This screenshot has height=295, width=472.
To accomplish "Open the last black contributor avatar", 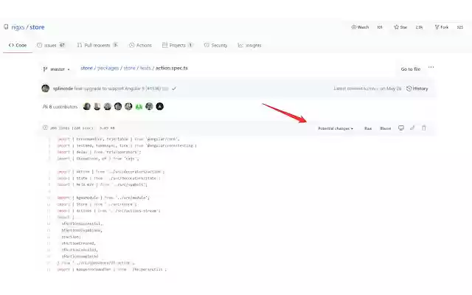I will tap(160, 106).
